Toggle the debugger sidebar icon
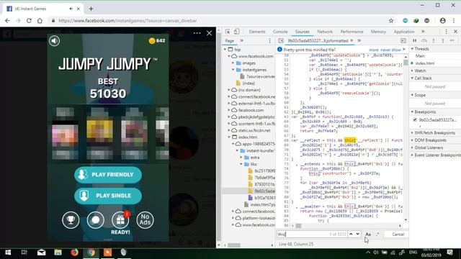Image resolution: width=461 pixels, height=259 pixels. (x=403, y=41)
